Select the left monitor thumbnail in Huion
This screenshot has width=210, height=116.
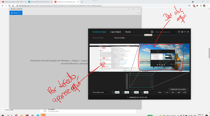[114, 58]
